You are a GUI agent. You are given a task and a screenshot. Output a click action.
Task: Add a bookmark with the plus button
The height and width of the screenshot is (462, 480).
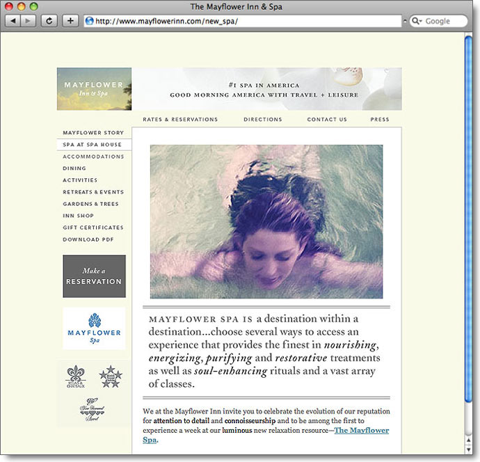pos(70,21)
